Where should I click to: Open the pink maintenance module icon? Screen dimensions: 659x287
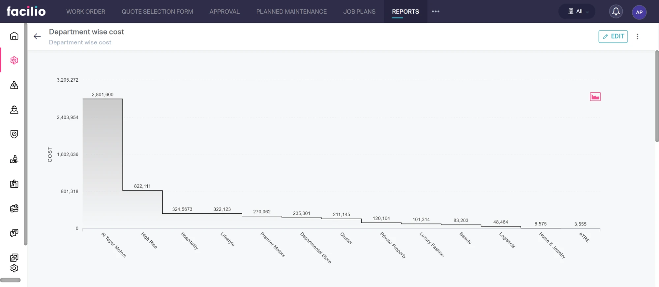click(x=14, y=61)
